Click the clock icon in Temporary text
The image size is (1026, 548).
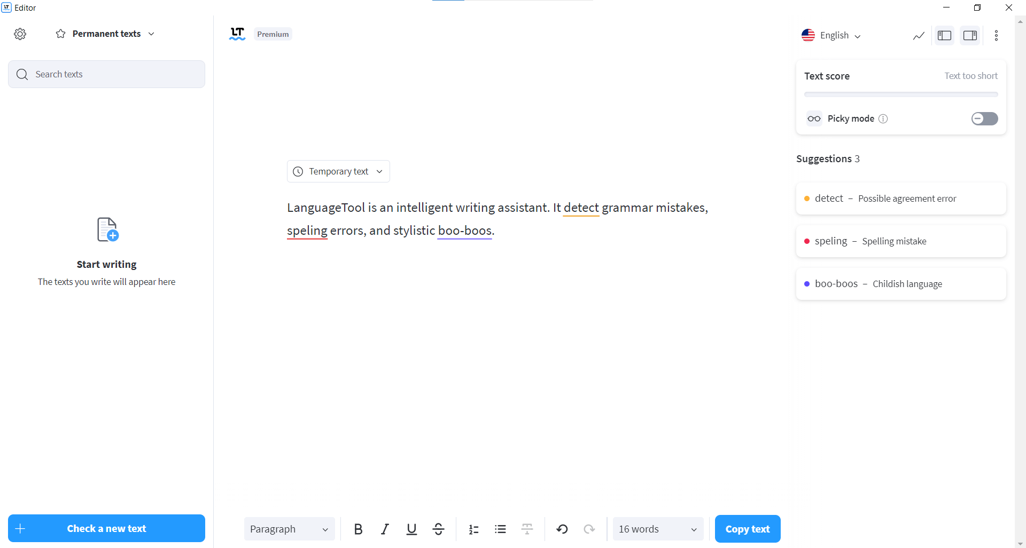(x=298, y=171)
